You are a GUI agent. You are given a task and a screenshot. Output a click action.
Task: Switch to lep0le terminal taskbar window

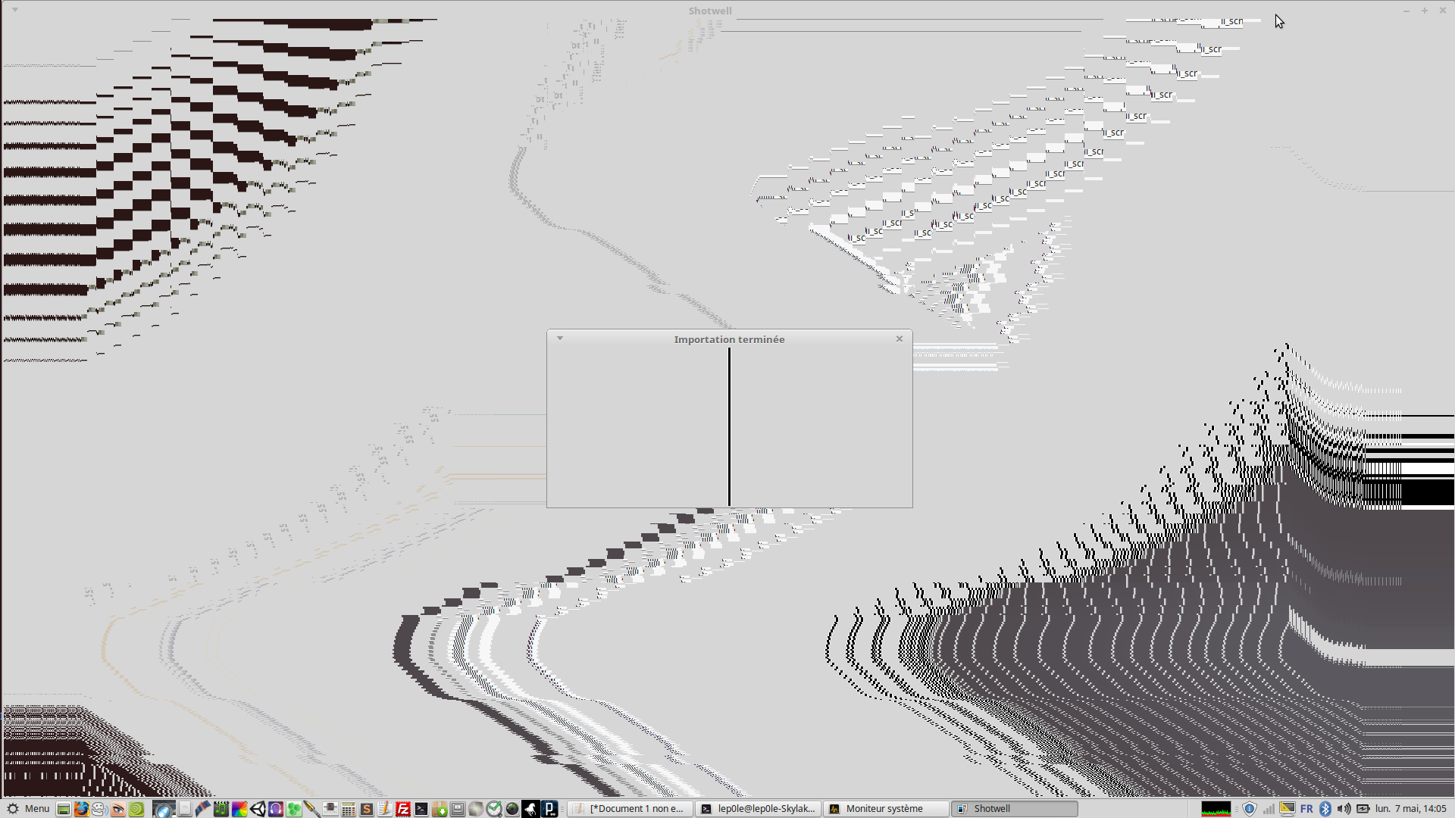758,809
